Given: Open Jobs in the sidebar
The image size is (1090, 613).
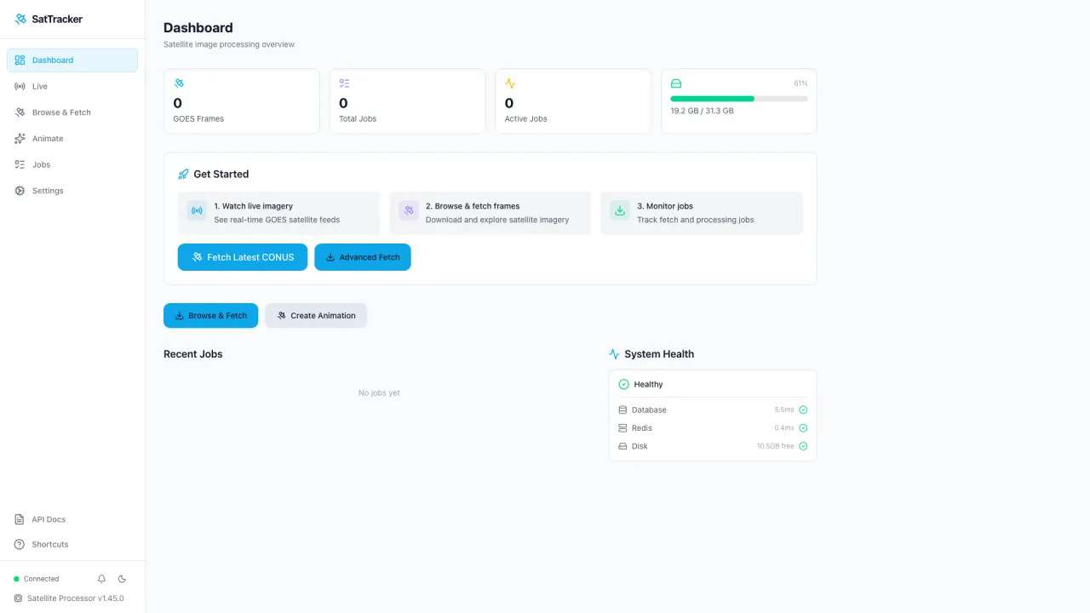Looking at the screenshot, I should 72,164.
